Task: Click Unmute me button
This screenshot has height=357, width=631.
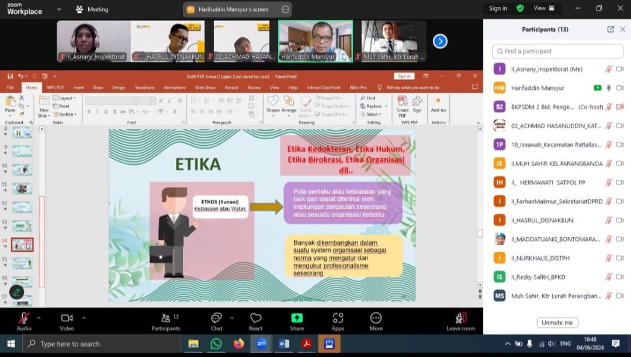Action: [x=557, y=323]
